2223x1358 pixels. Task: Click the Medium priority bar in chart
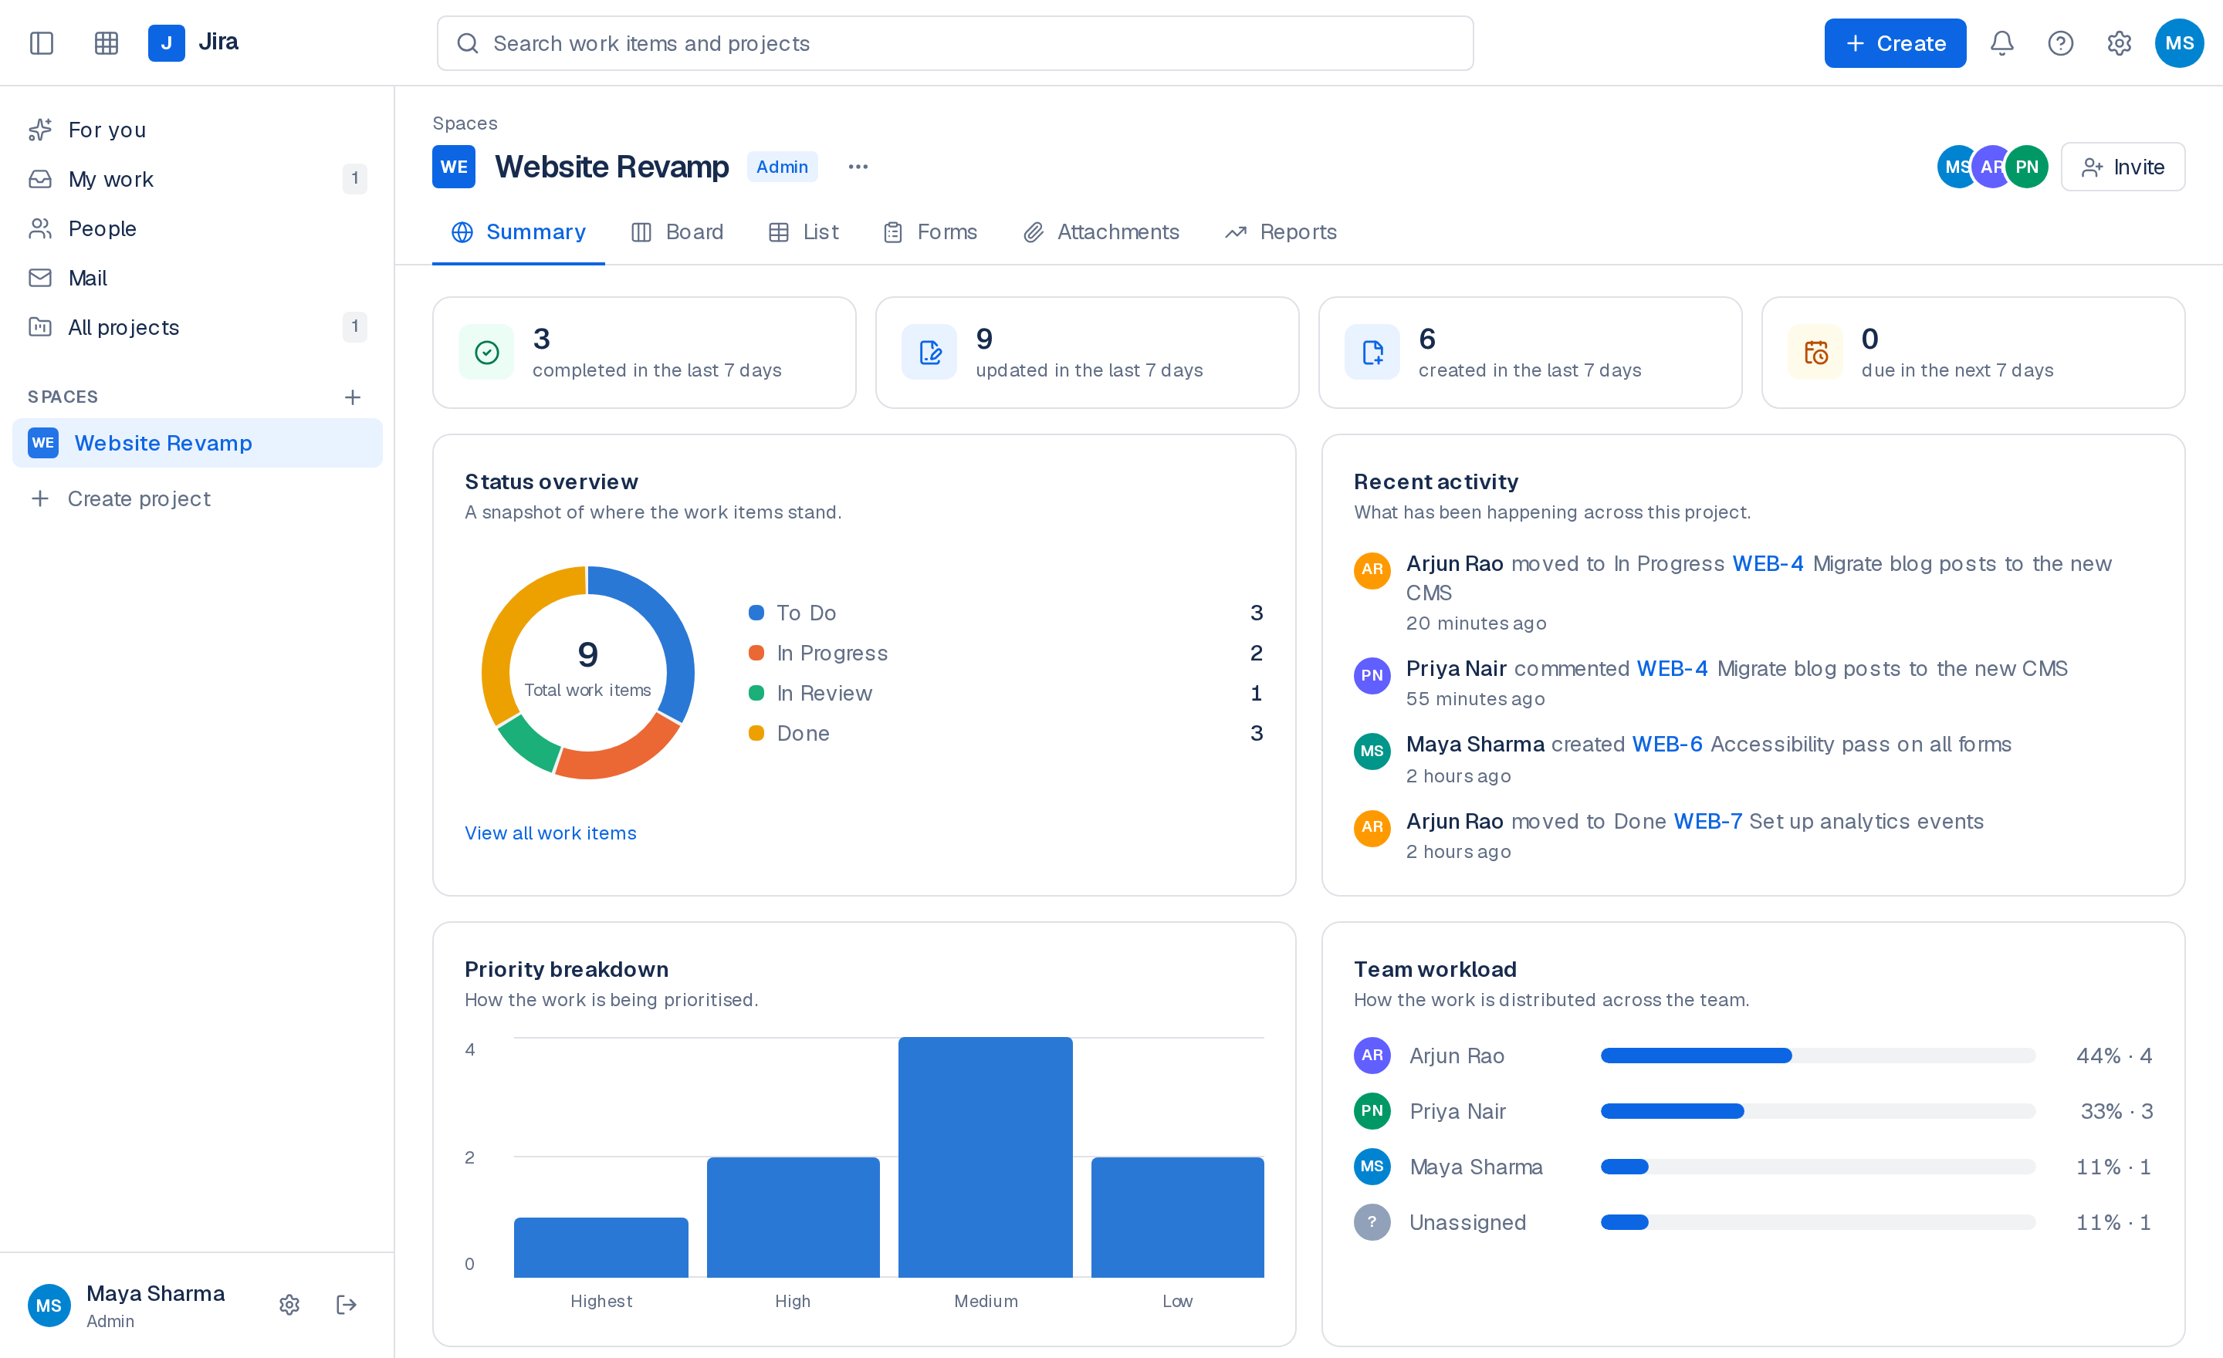[985, 1158]
